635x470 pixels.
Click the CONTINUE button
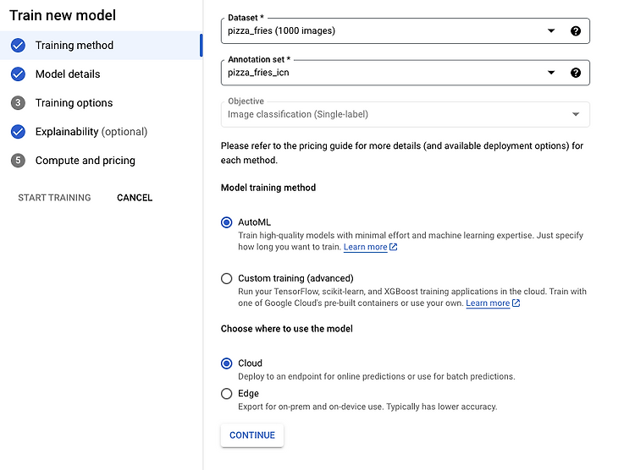click(x=252, y=435)
